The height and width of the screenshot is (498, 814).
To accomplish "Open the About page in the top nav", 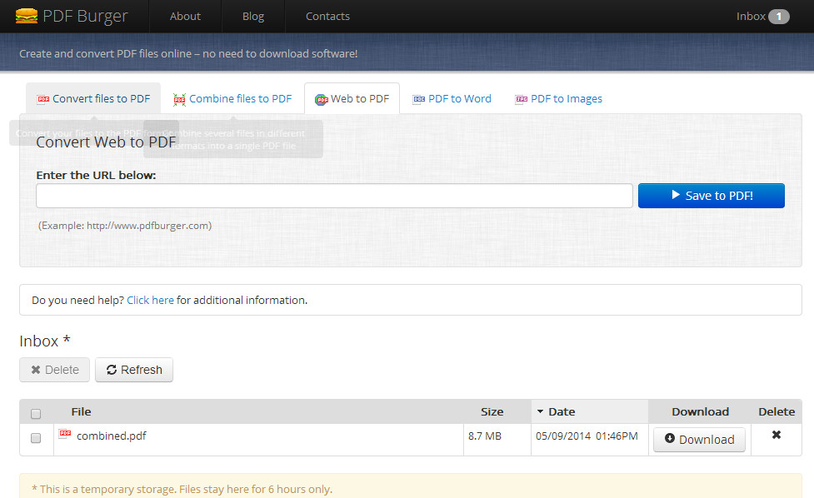I will pyautogui.click(x=185, y=17).
